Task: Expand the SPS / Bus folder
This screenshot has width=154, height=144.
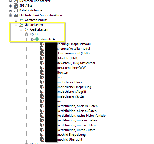Action: point(10,6)
